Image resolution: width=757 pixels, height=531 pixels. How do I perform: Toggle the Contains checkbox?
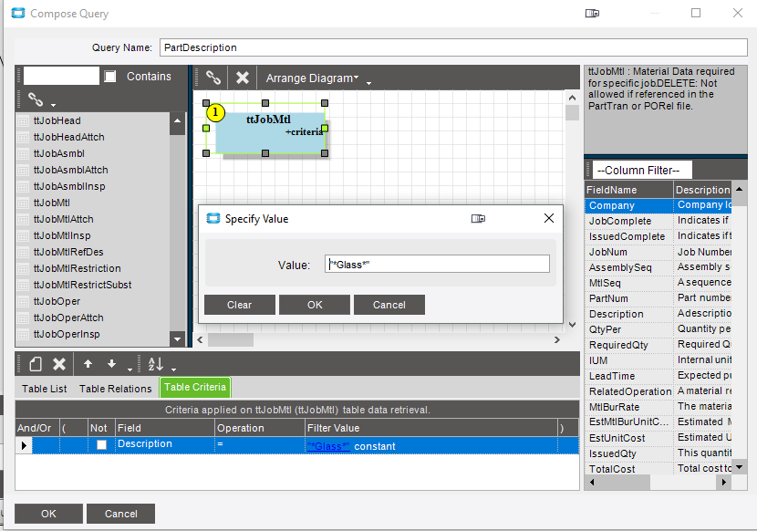tap(110, 76)
